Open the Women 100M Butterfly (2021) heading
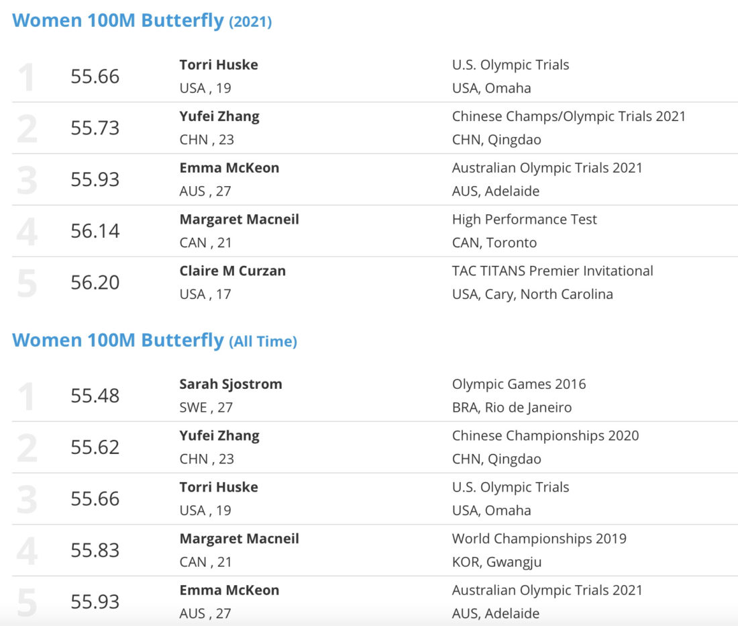The width and height of the screenshot is (738, 626). pos(142,21)
